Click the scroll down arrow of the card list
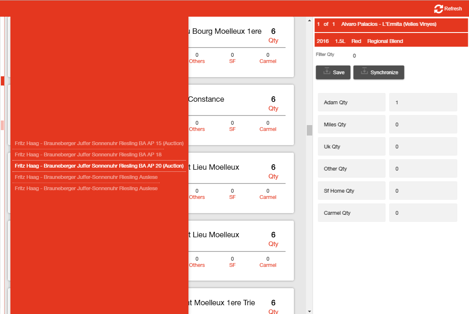 (x=309, y=311)
